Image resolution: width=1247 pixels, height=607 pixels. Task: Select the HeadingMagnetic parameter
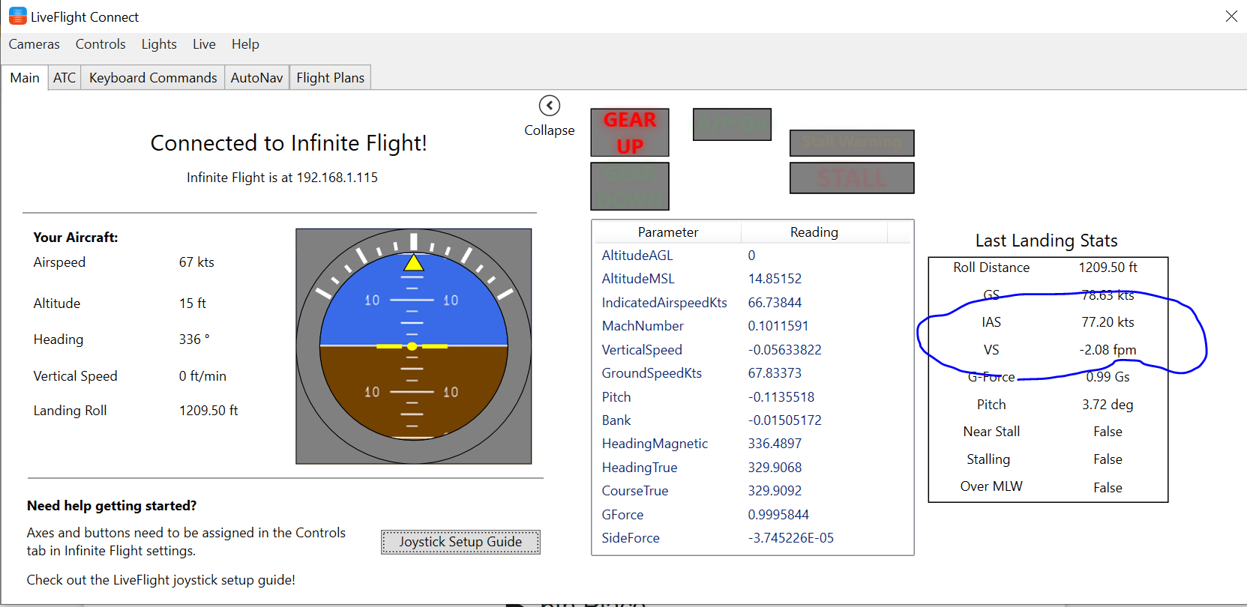655,444
